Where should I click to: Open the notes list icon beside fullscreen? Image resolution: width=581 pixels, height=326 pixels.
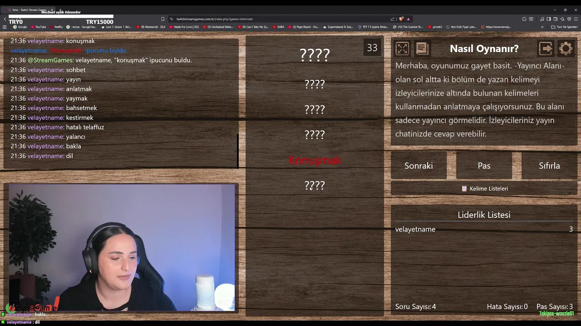point(422,48)
